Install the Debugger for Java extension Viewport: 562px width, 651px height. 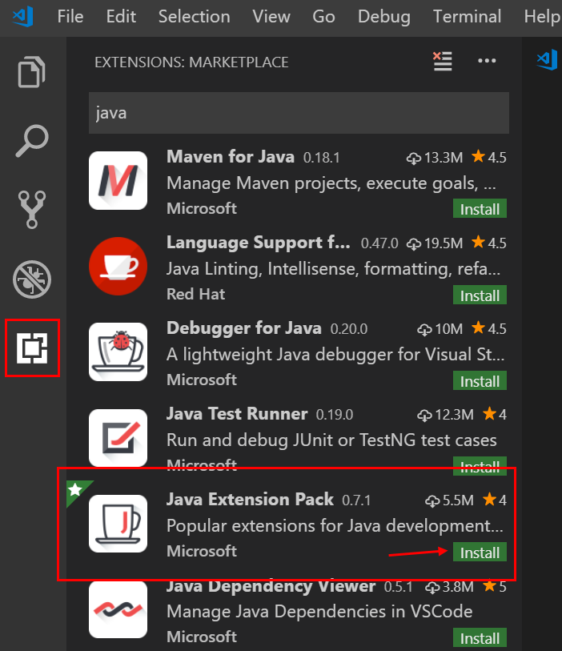[480, 380]
